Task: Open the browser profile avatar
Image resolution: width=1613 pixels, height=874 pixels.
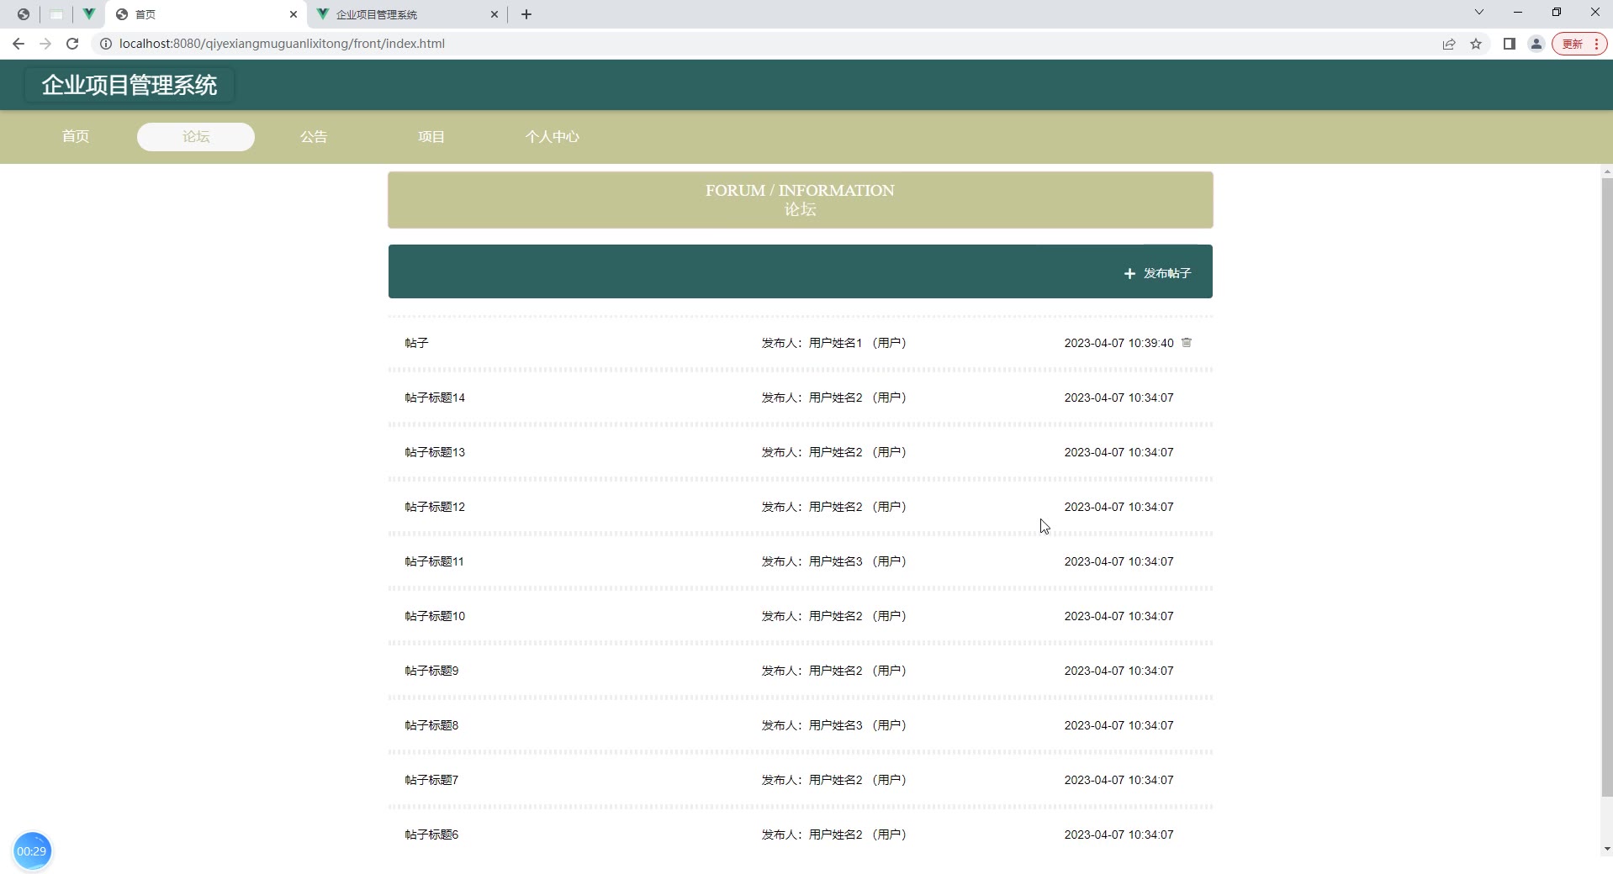Action: click(1536, 44)
